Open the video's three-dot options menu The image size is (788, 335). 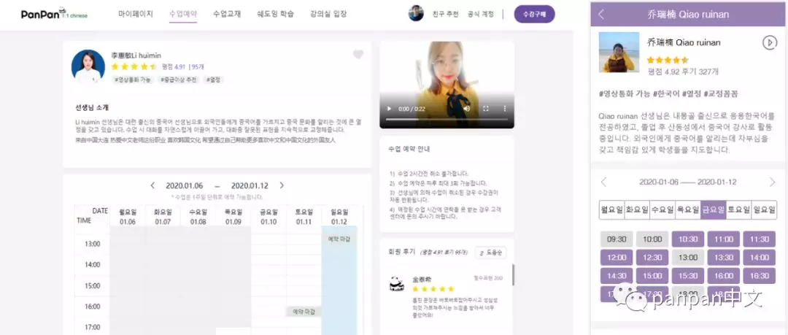pyautogui.click(x=505, y=108)
